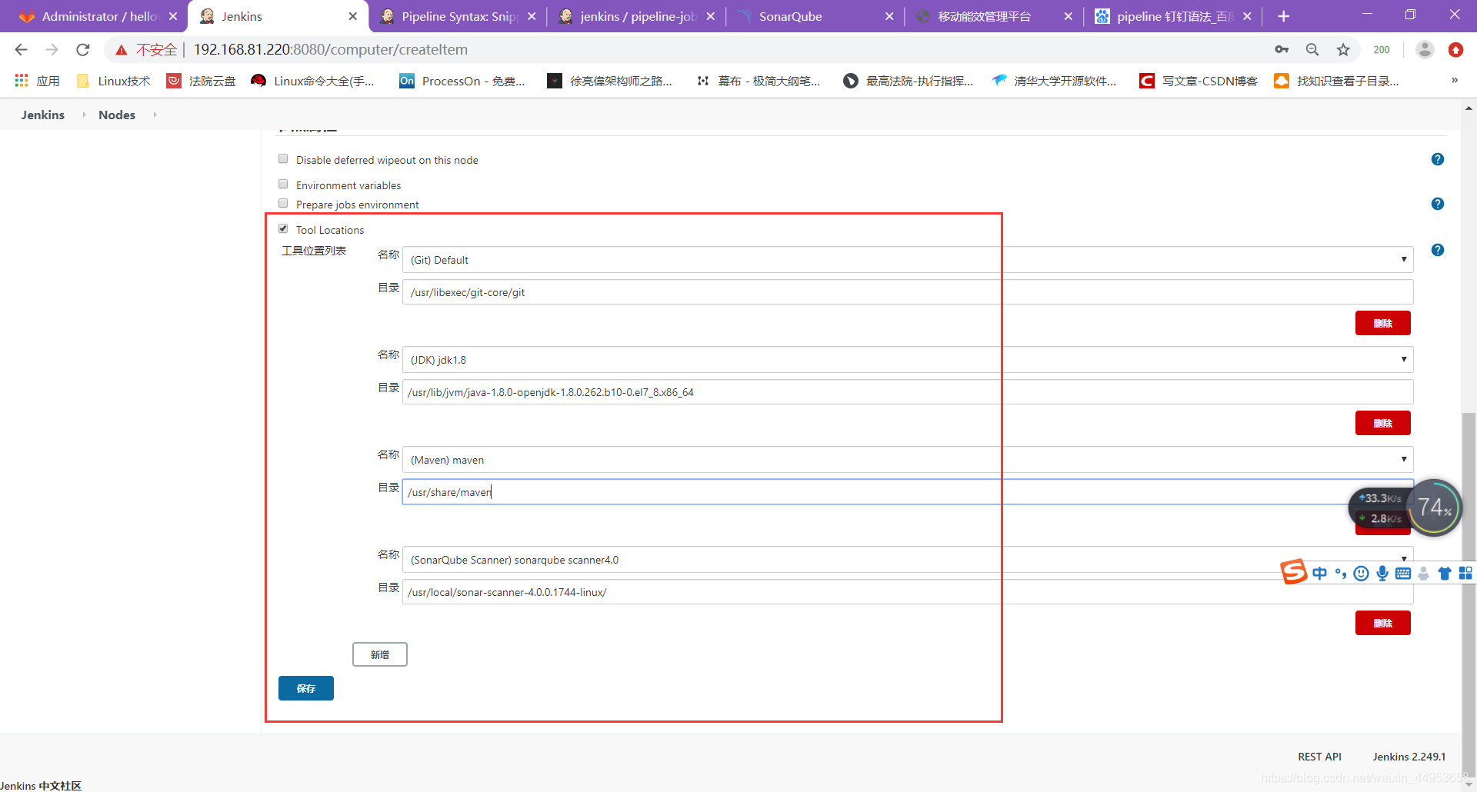
Task: Open the Linux技术 bookmark folder
Action: [x=114, y=81]
